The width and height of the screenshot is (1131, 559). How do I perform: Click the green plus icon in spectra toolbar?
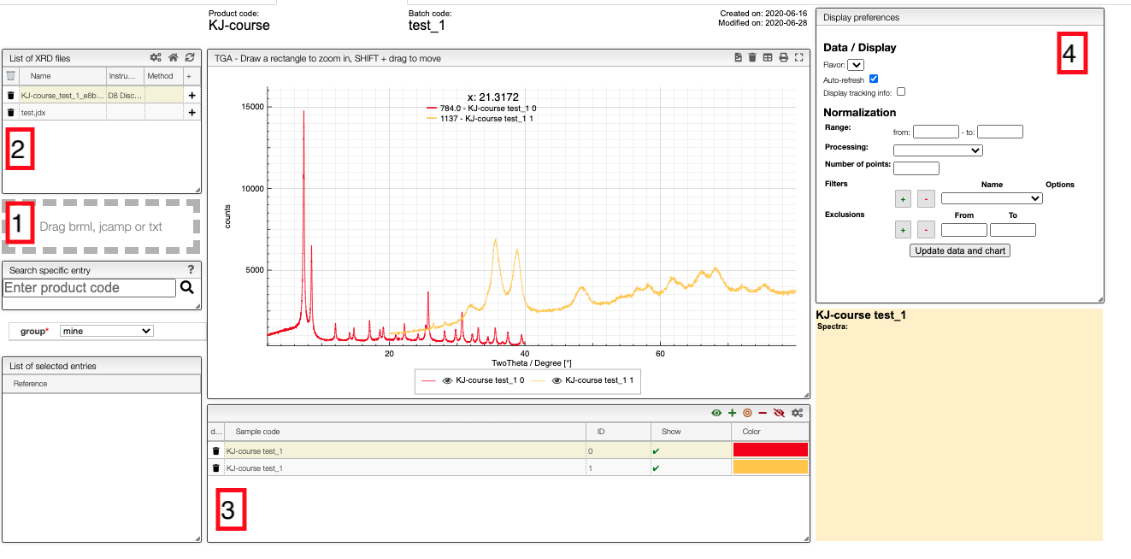[732, 413]
